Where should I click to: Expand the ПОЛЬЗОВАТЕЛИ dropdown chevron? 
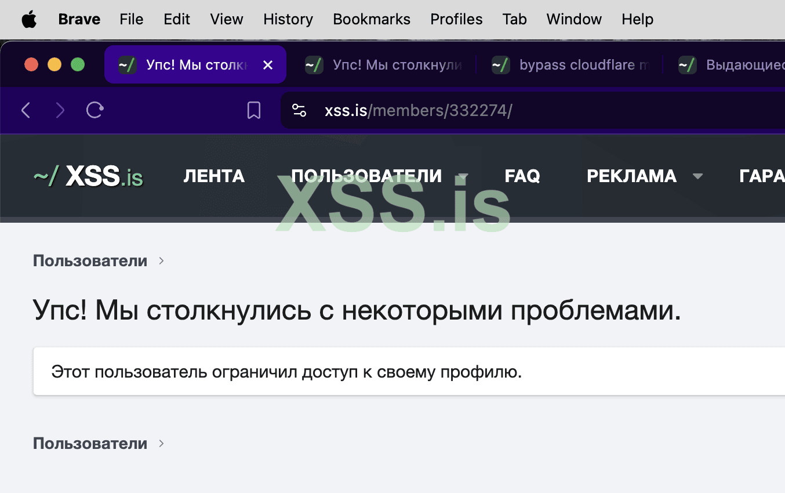[x=463, y=176]
